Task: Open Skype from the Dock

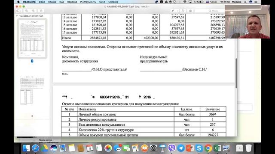Action: pos(199,148)
